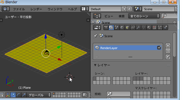Click the pin button beside the render layer list
The width and height of the screenshot is (182, 100).
pos(168,57)
